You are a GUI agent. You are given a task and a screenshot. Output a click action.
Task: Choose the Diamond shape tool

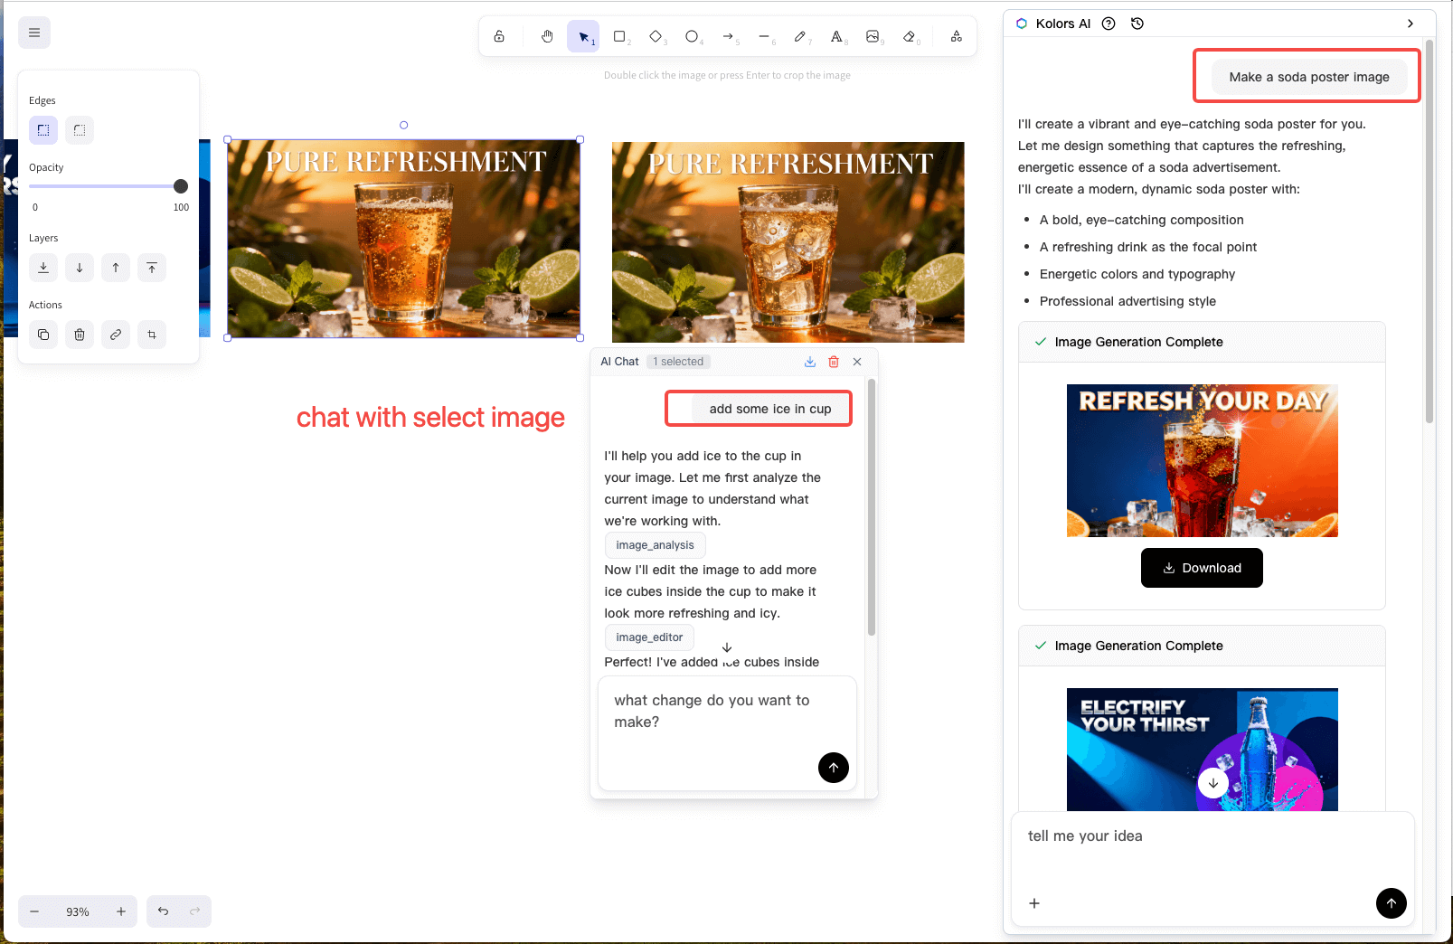(656, 36)
